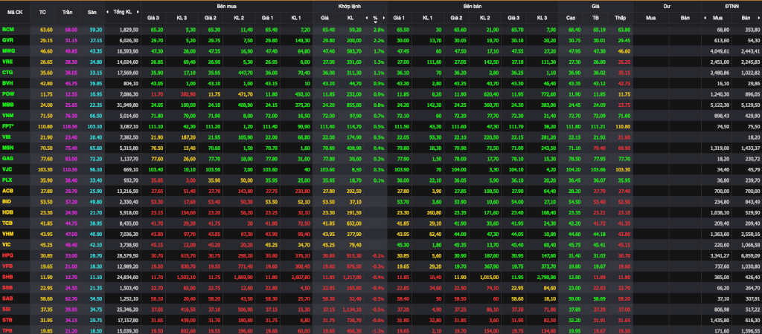Click KL 1 header under Bên mua
The height and width of the screenshot is (334, 762).
(x=296, y=18)
